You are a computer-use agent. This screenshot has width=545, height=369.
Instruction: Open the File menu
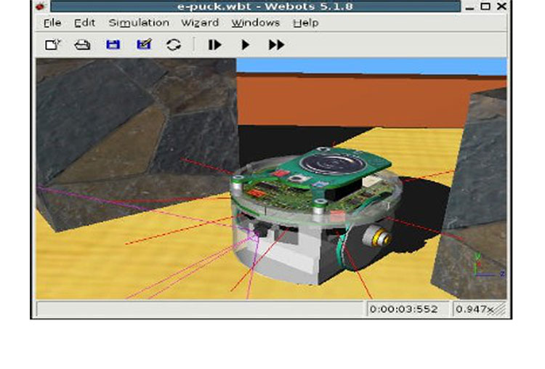[x=52, y=23]
